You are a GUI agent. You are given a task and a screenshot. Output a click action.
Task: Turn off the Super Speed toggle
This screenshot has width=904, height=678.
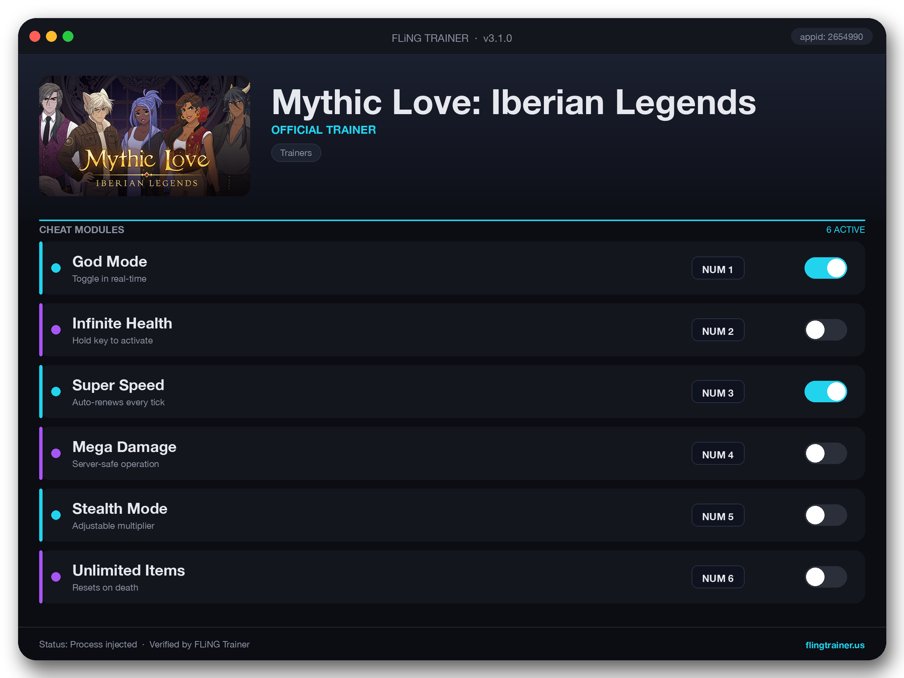825,391
